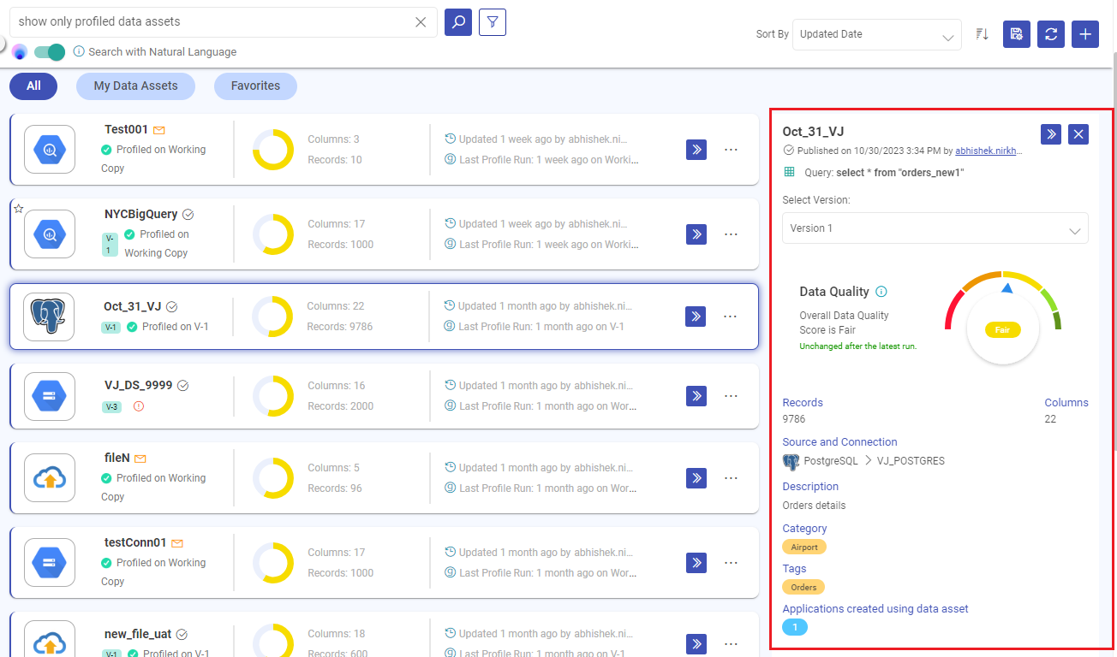Click the search magnifier icon
The height and width of the screenshot is (657, 1117).
tap(457, 21)
